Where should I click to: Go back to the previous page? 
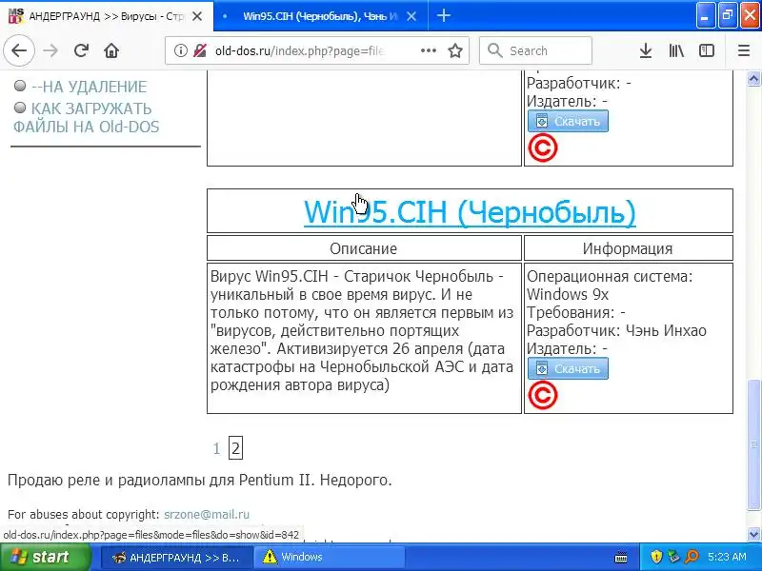tap(19, 50)
